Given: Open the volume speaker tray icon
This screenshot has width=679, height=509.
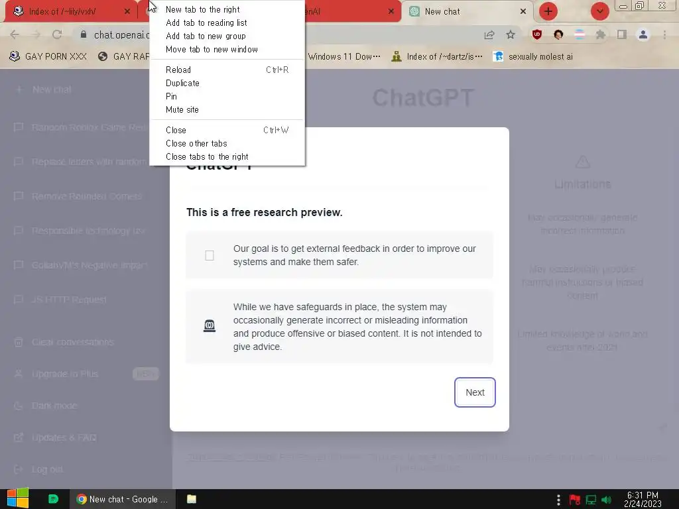Looking at the screenshot, I should tap(606, 500).
